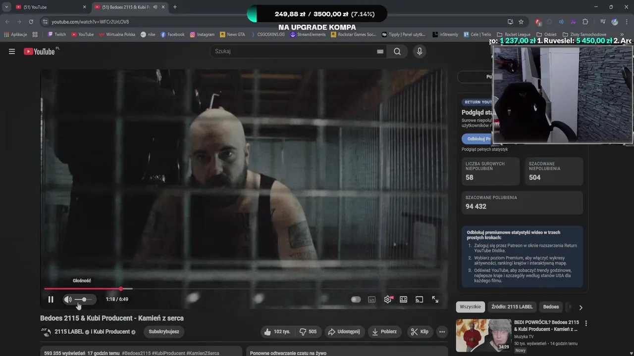Open the Wirtualna Polska bookmark
634x356 pixels.
click(x=117, y=35)
